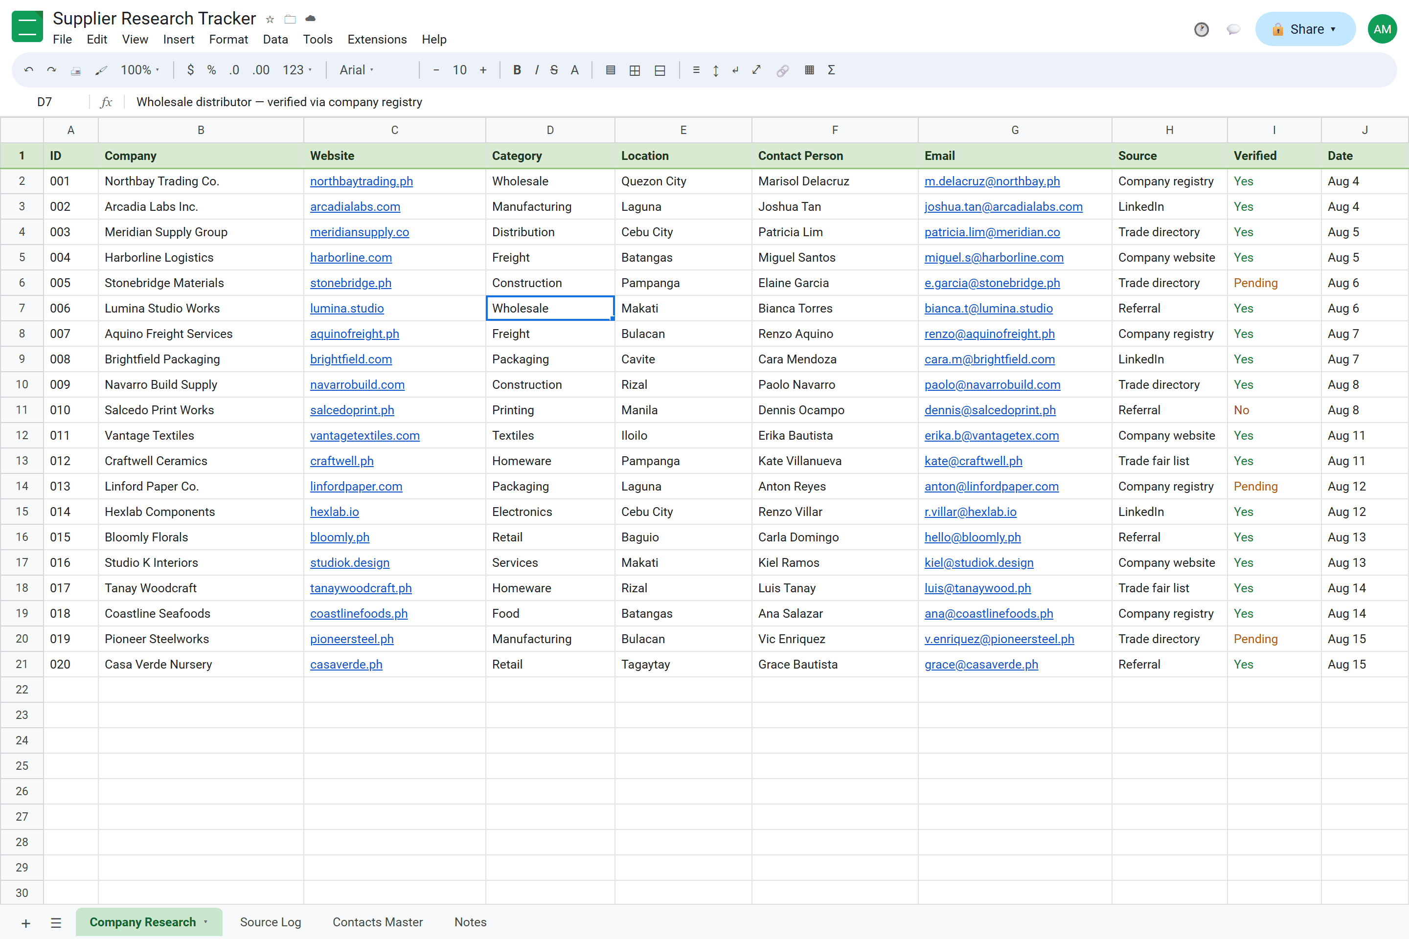Format as currency with the dollar icon
This screenshot has height=939, width=1409.
tap(190, 70)
